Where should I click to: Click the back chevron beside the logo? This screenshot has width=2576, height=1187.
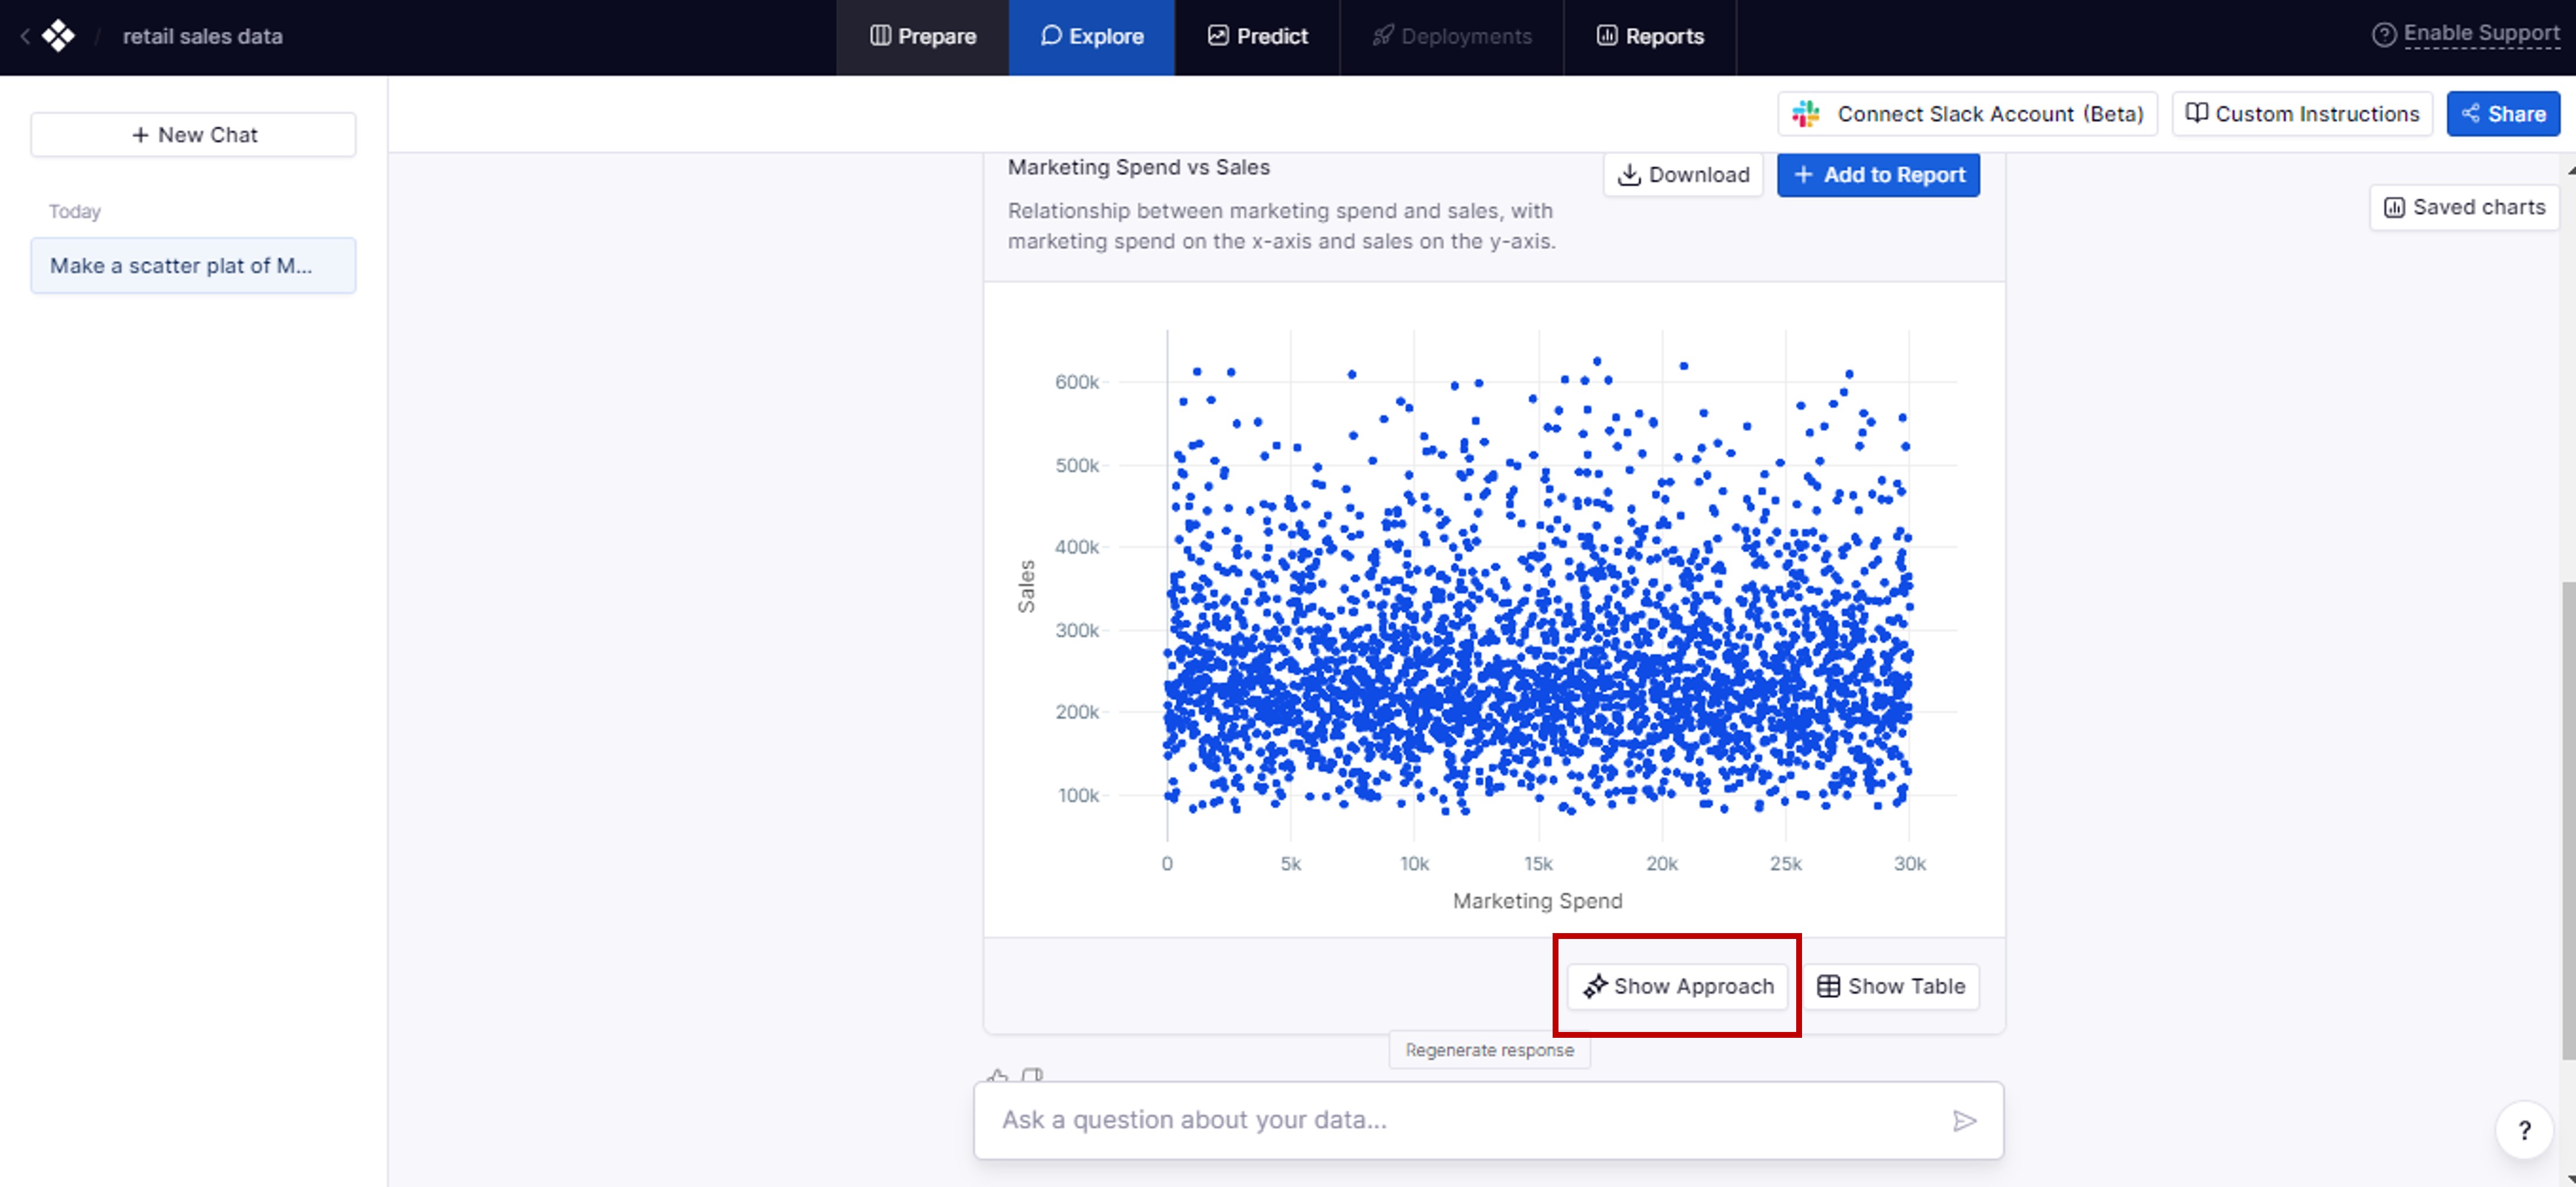coord(25,36)
